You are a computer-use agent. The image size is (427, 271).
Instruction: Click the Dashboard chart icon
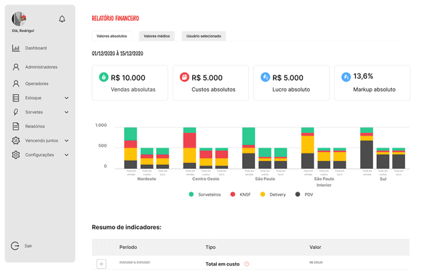click(16, 48)
